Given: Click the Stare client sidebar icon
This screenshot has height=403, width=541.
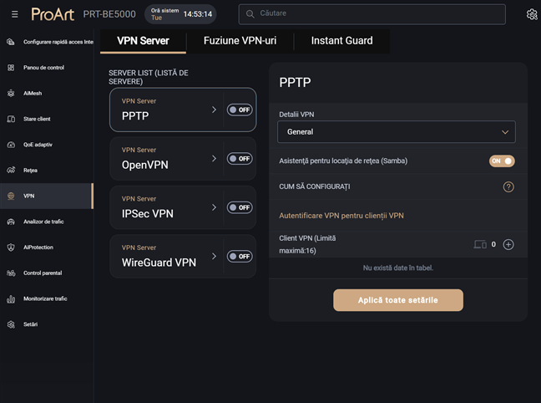Looking at the screenshot, I should [11, 119].
